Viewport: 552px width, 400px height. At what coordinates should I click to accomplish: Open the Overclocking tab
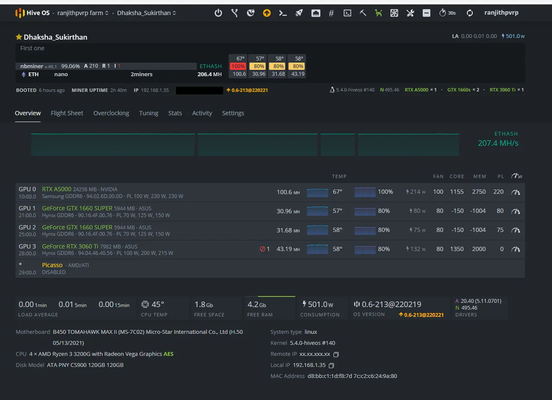pos(111,113)
